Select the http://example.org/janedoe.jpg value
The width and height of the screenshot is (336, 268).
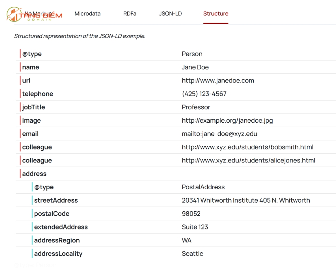click(227, 121)
